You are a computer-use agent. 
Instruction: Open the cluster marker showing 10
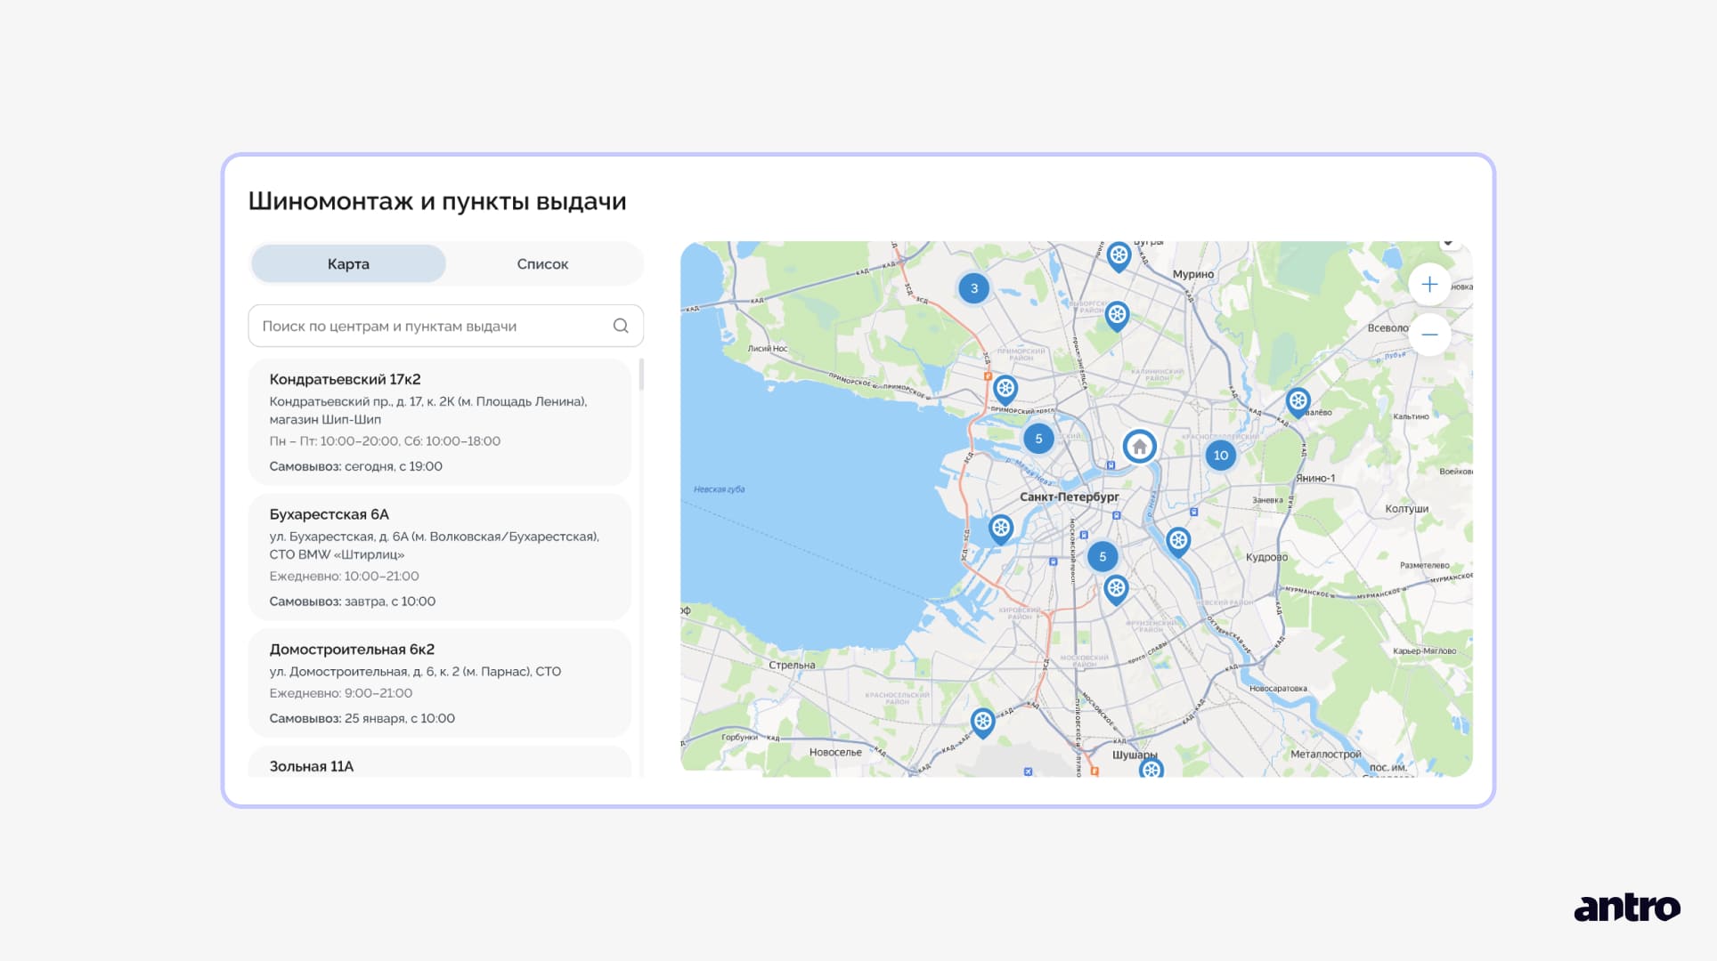coord(1220,455)
